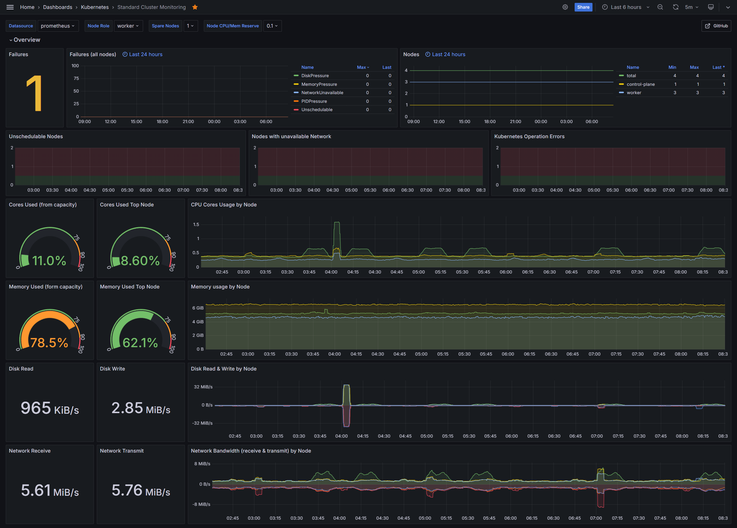The image size is (737, 528).
Task: Toggle the DiskPressure series in the legend
Action: point(315,76)
